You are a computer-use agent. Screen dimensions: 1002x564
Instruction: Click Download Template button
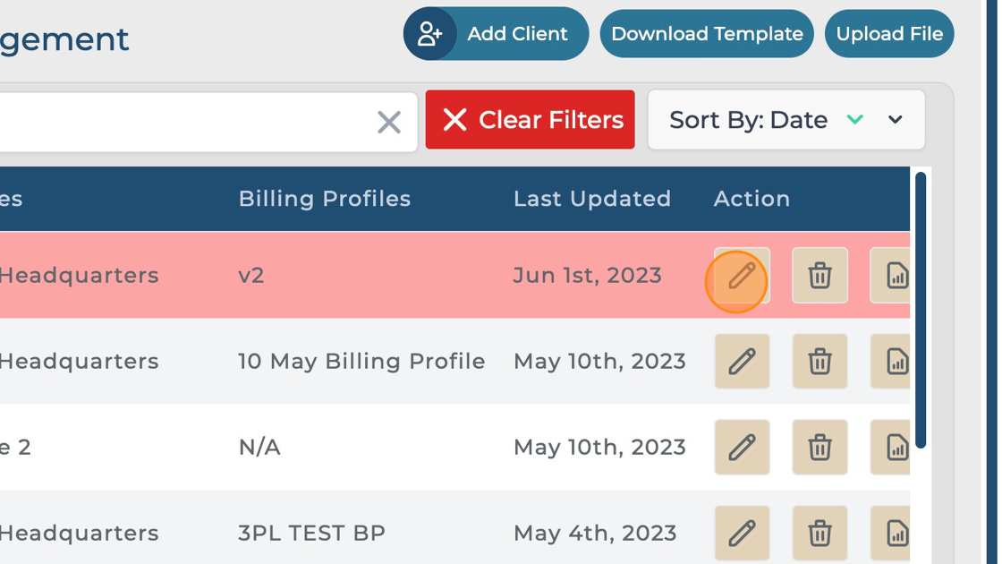(x=707, y=34)
